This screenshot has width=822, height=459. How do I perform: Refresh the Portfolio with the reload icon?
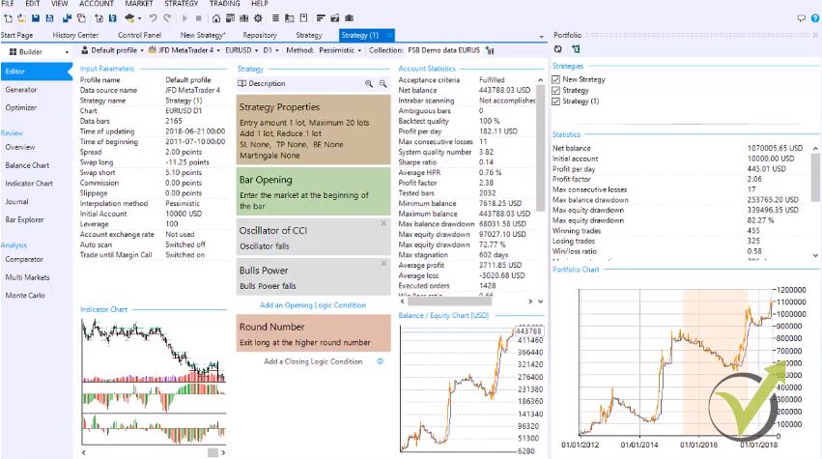pyautogui.click(x=557, y=48)
